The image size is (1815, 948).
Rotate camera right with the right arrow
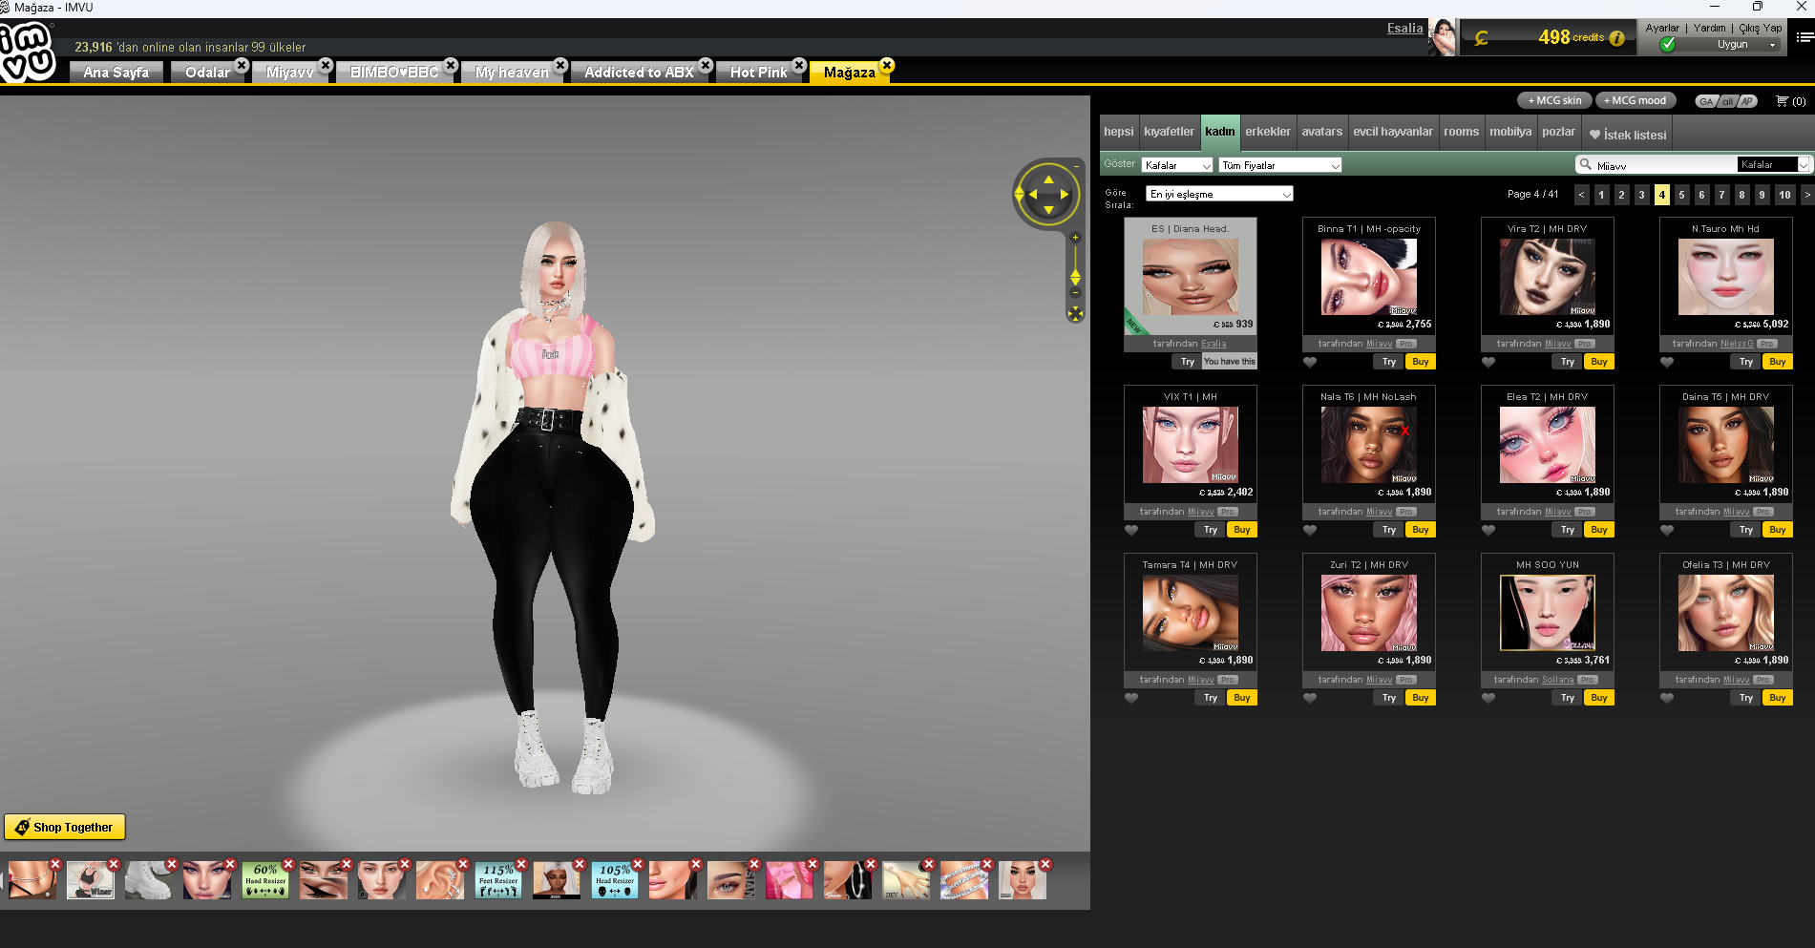(1065, 194)
